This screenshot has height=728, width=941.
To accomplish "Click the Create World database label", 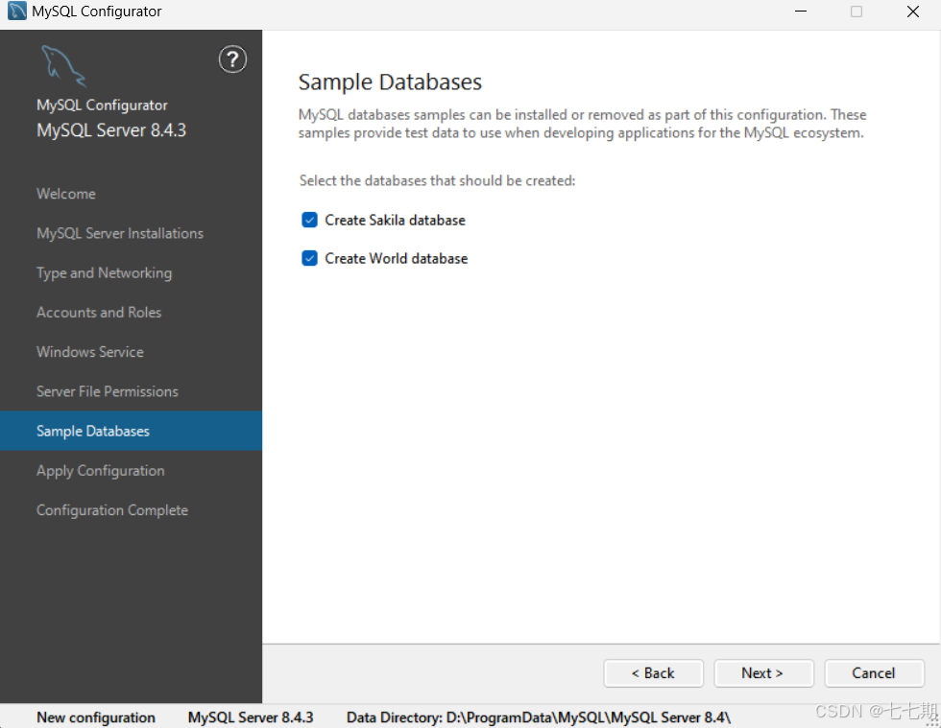I will (x=396, y=258).
